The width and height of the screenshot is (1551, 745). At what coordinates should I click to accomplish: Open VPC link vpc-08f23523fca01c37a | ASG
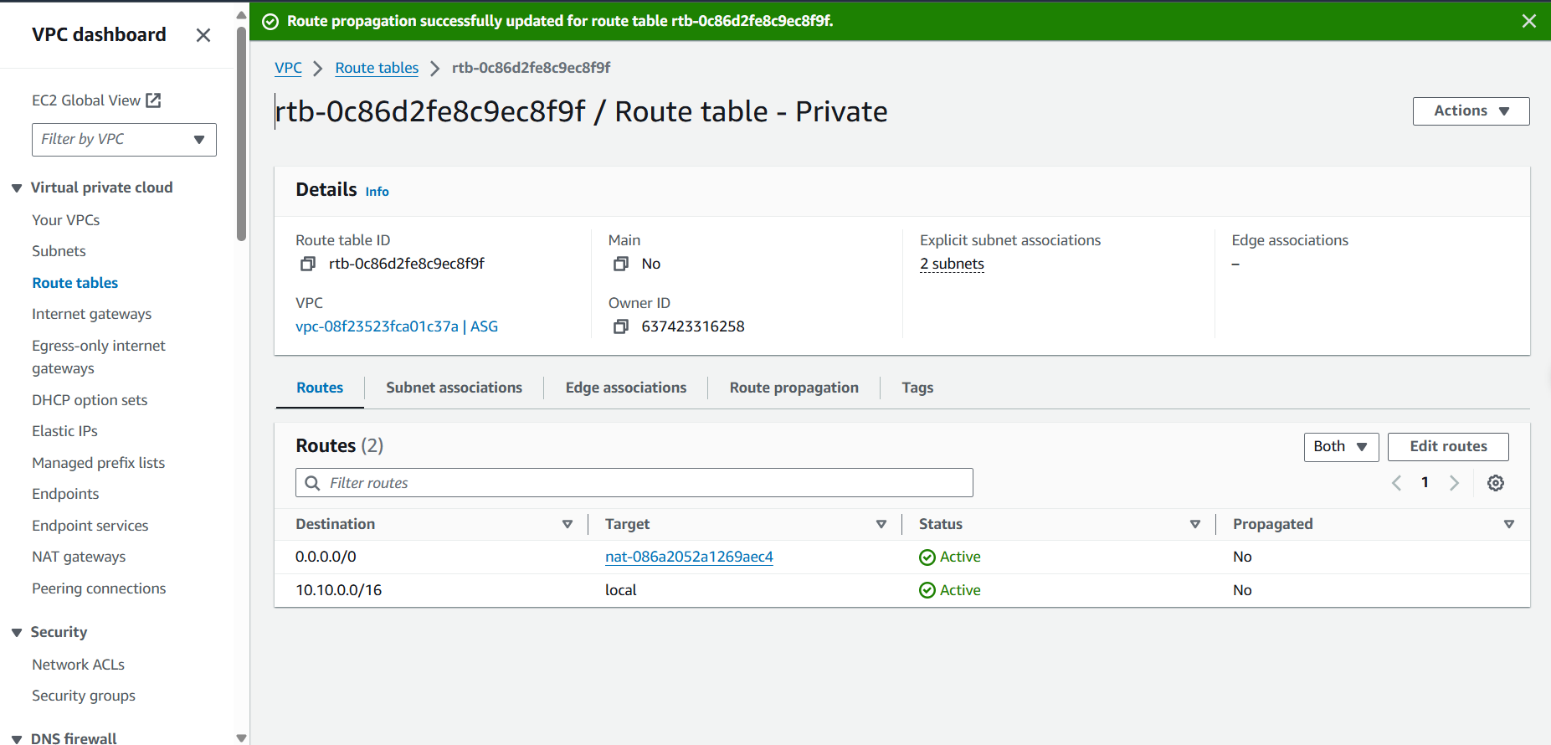[397, 326]
